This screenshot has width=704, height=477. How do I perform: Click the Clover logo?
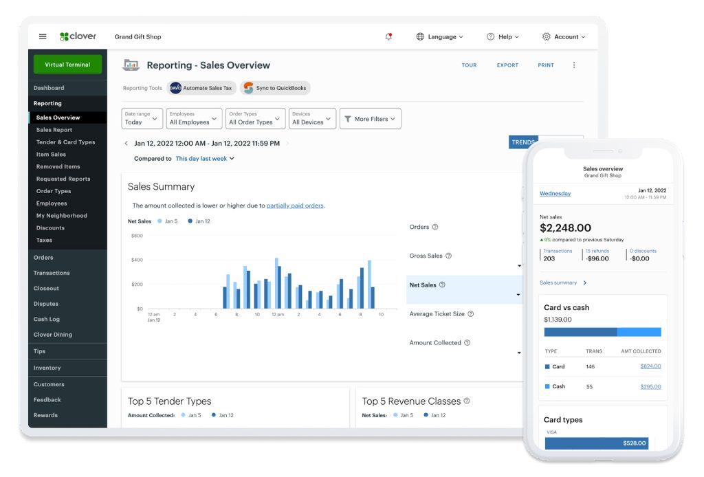point(78,36)
